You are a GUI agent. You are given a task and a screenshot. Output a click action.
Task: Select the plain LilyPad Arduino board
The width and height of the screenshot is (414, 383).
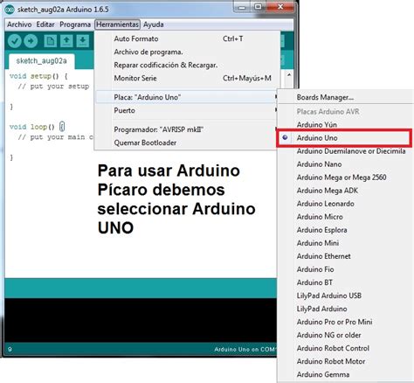(345, 309)
